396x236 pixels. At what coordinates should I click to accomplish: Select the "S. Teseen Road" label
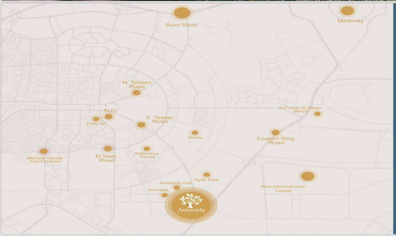[x=160, y=119]
